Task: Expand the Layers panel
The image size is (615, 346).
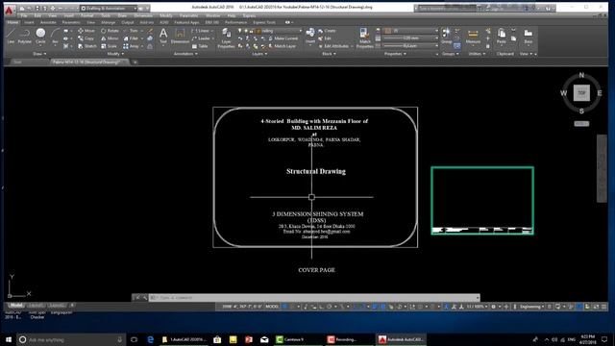Action: 259,54
